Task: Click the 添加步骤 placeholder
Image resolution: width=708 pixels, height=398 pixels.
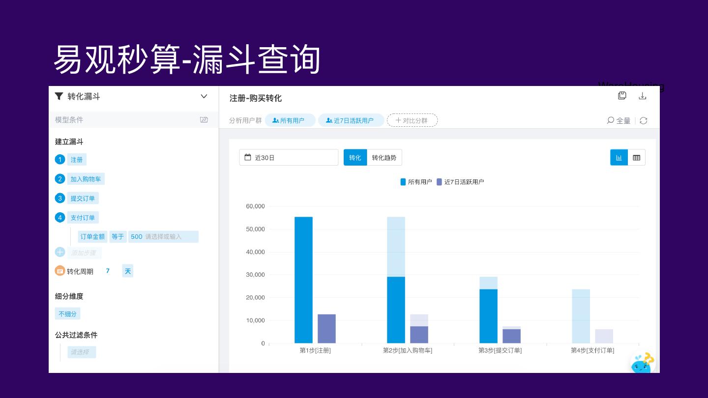Action: [x=85, y=253]
